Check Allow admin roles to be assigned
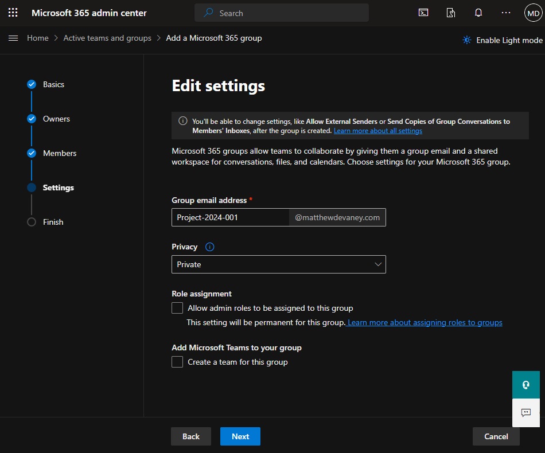The image size is (545, 453). 177,308
